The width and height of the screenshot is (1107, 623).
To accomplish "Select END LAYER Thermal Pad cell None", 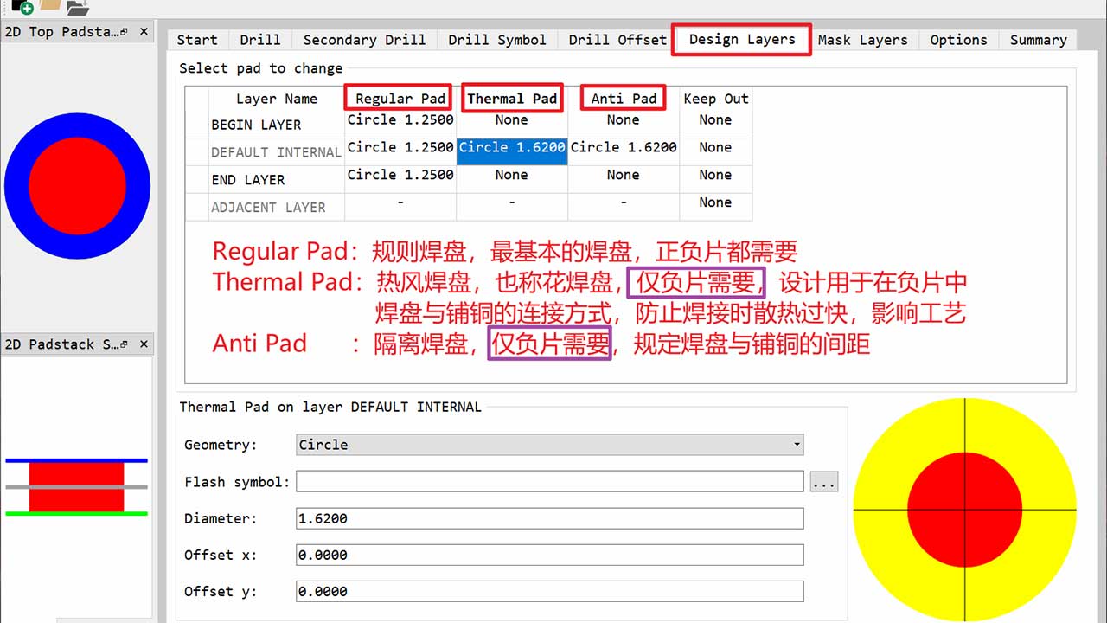I will point(512,179).
